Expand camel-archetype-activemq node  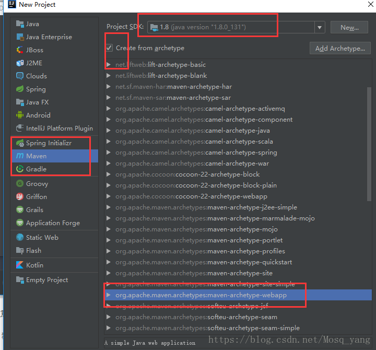click(x=109, y=109)
